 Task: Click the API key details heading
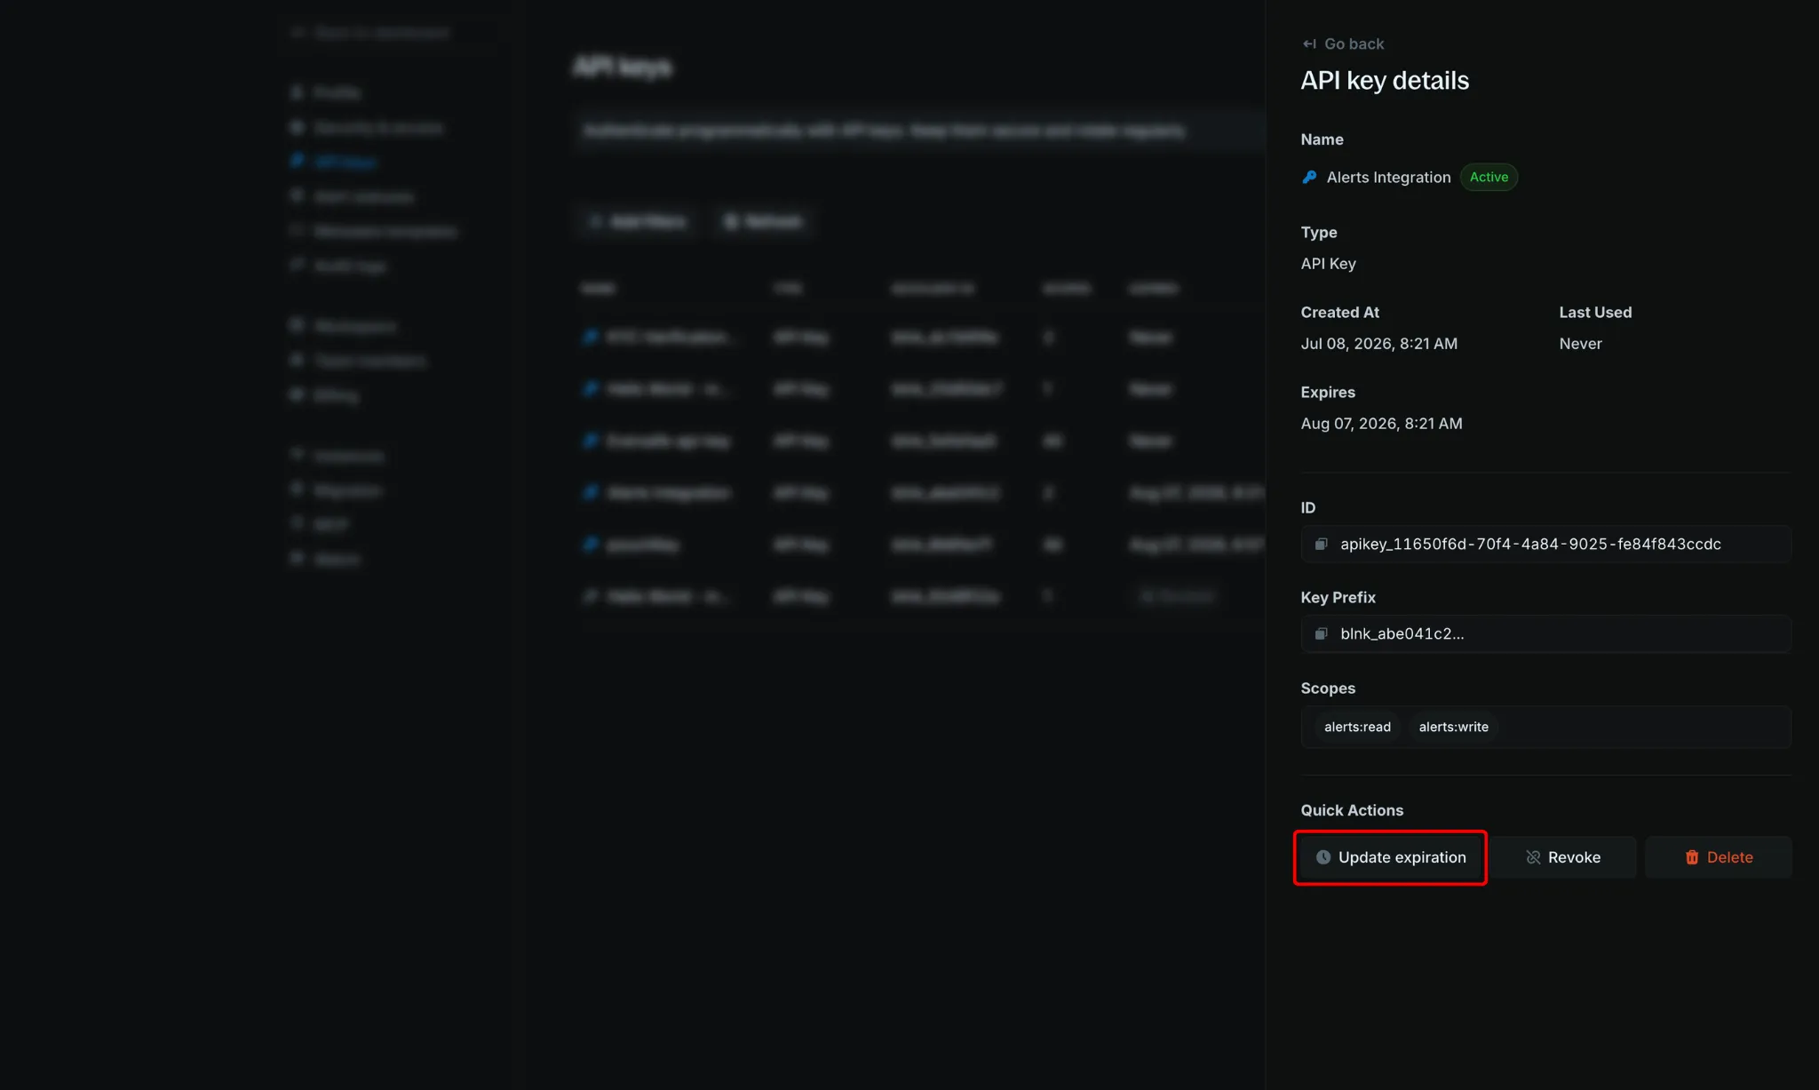pyautogui.click(x=1385, y=81)
